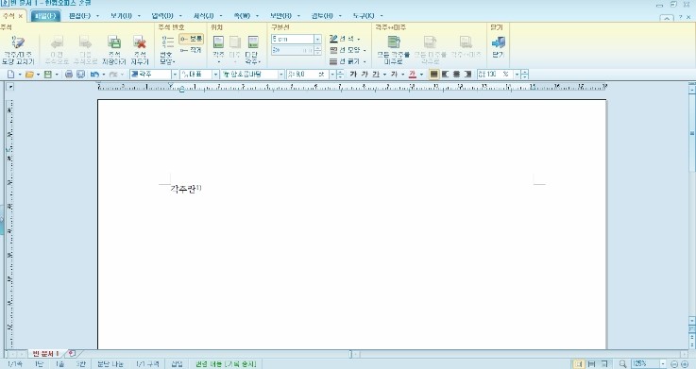Convert all footnotes to endnotes
Screen dimensions: 696x369
pyautogui.click(x=393, y=50)
